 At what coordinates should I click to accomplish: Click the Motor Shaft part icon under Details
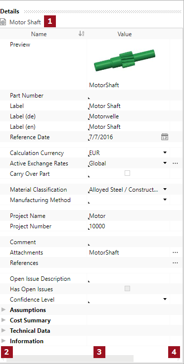[3, 22]
